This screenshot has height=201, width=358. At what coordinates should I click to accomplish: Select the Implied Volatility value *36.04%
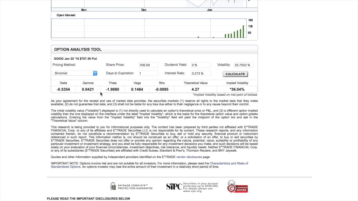point(237,89)
